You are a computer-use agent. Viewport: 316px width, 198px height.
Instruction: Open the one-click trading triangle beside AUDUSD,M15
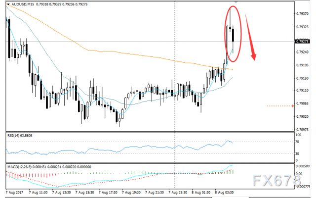(8, 4)
